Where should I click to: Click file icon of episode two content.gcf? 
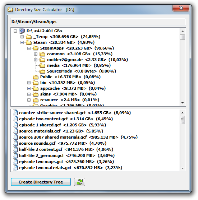point(15,119)
